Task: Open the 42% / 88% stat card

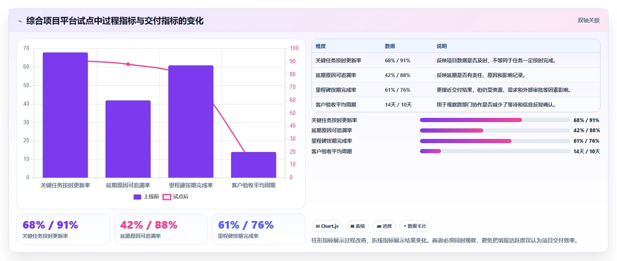Action: [161, 229]
